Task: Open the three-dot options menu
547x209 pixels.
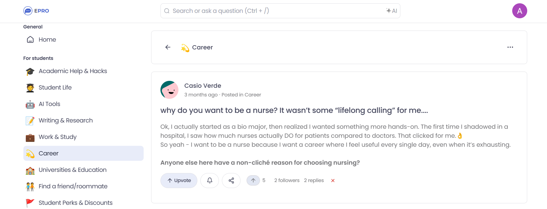Action: tap(510, 47)
